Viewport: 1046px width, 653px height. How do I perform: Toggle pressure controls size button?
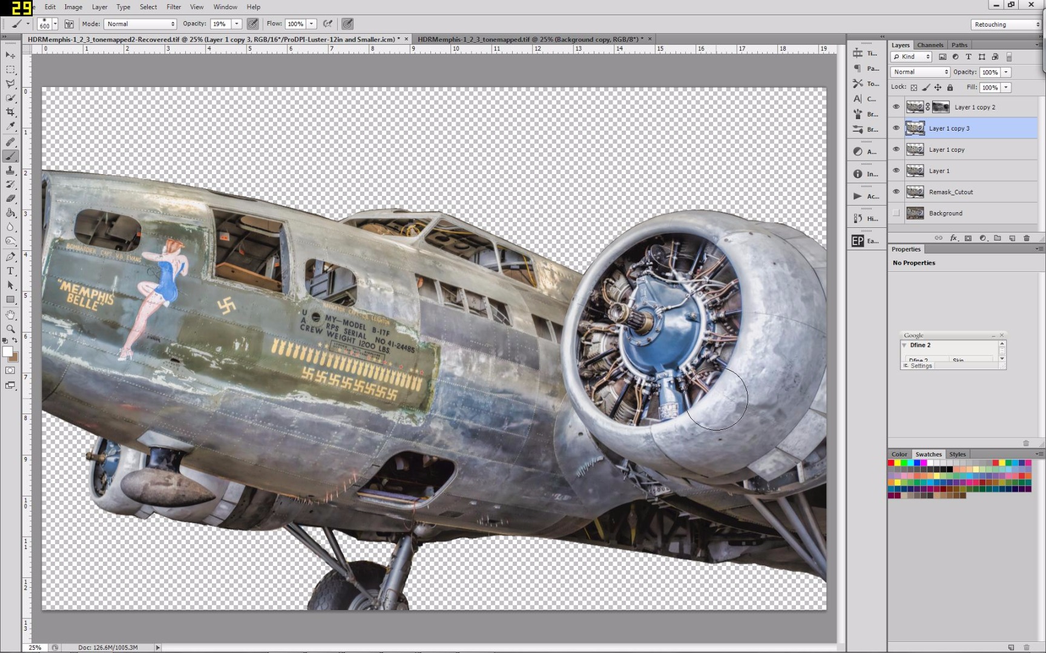tap(347, 24)
